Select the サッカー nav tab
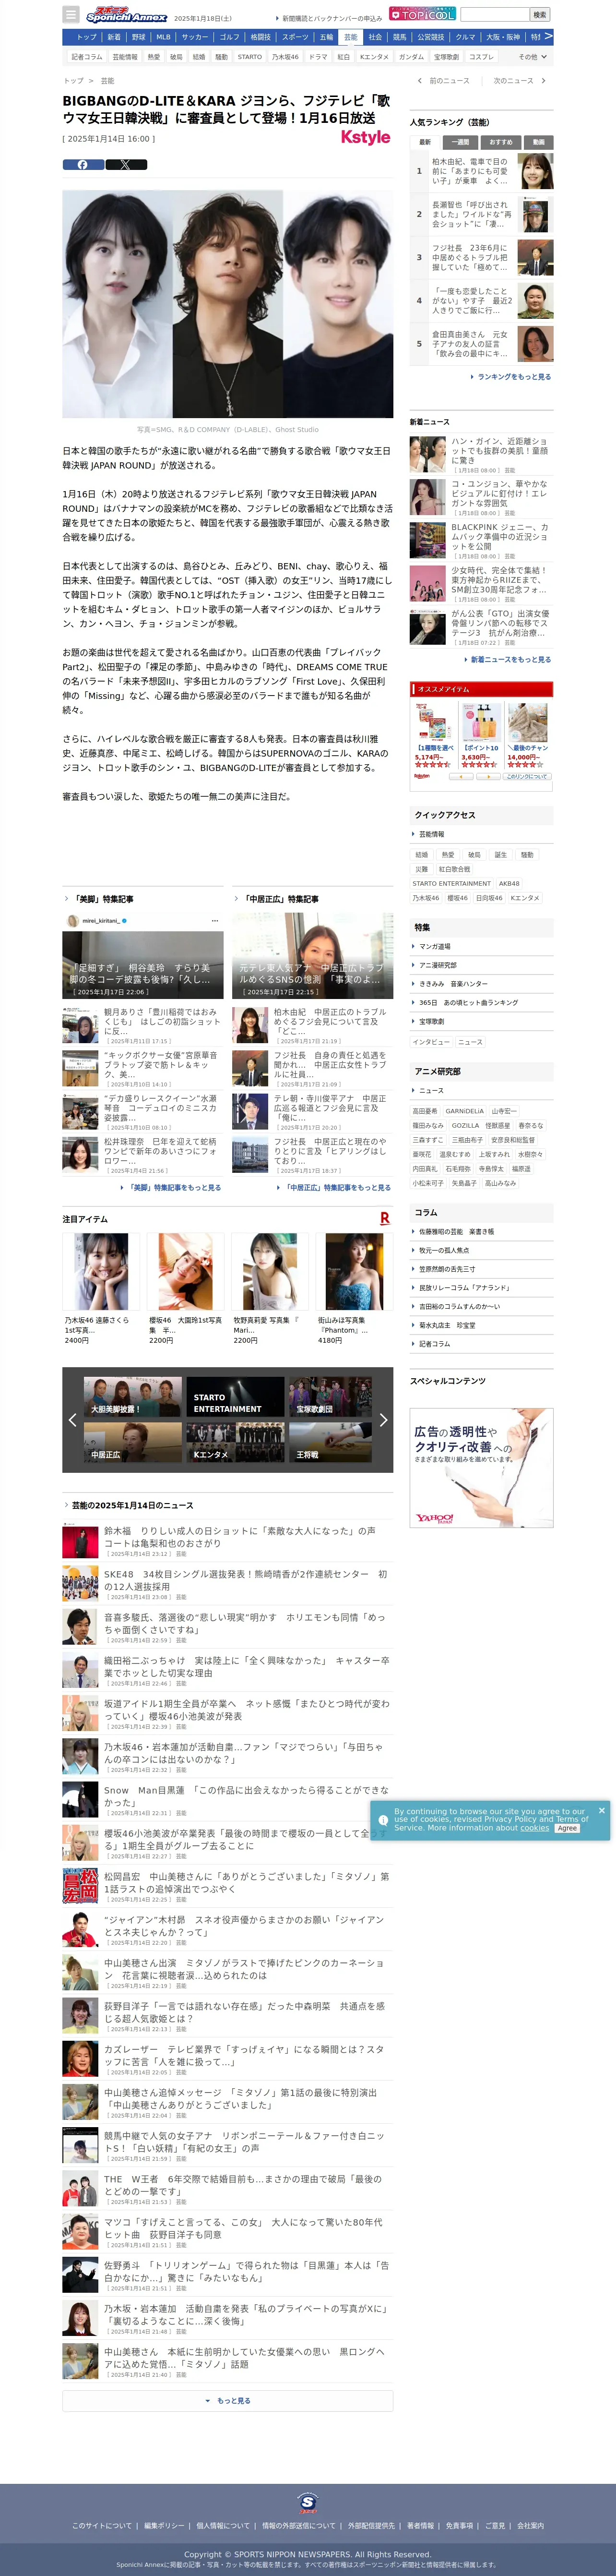 pos(195,37)
